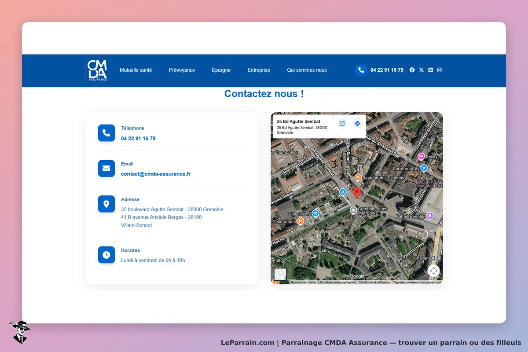Click the Contactez nous ! heading

264,94
